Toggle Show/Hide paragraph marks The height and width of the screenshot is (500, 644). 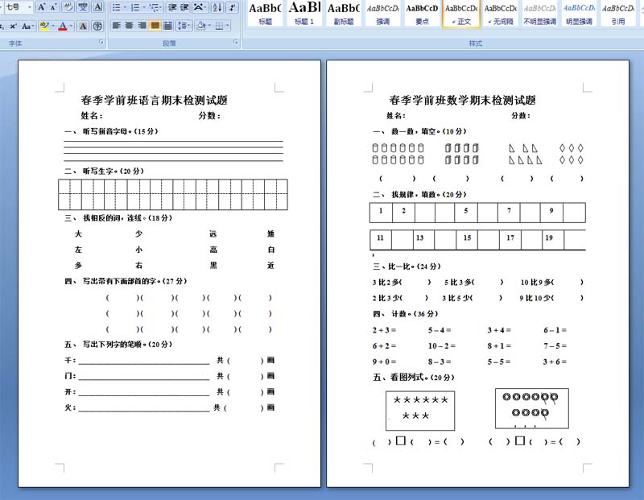[x=232, y=7]
